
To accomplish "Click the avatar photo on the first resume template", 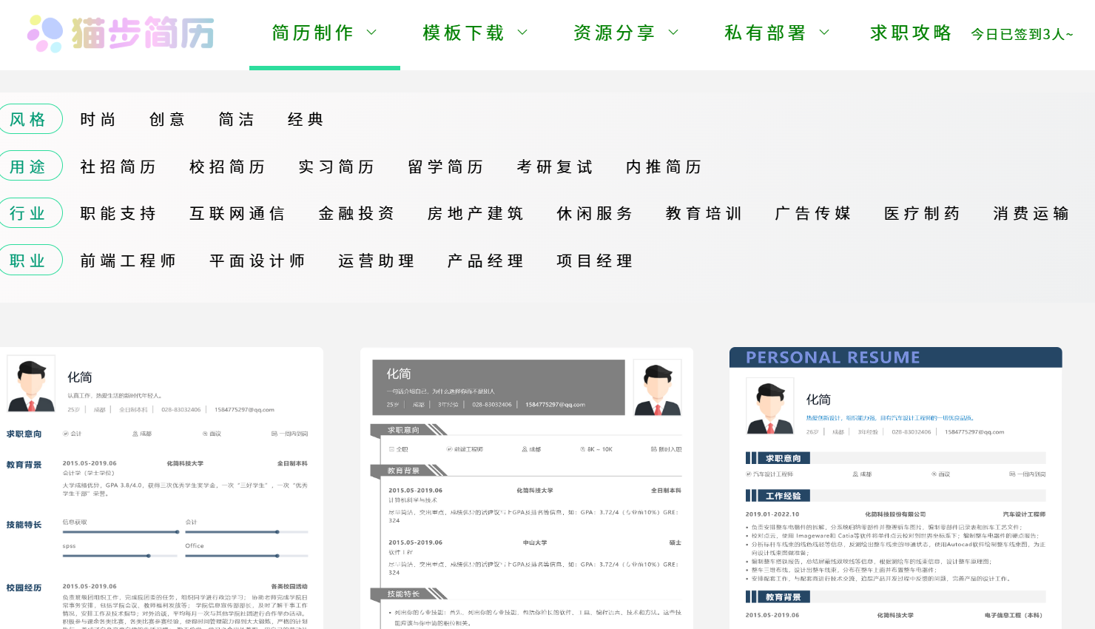I will (30, 383).
